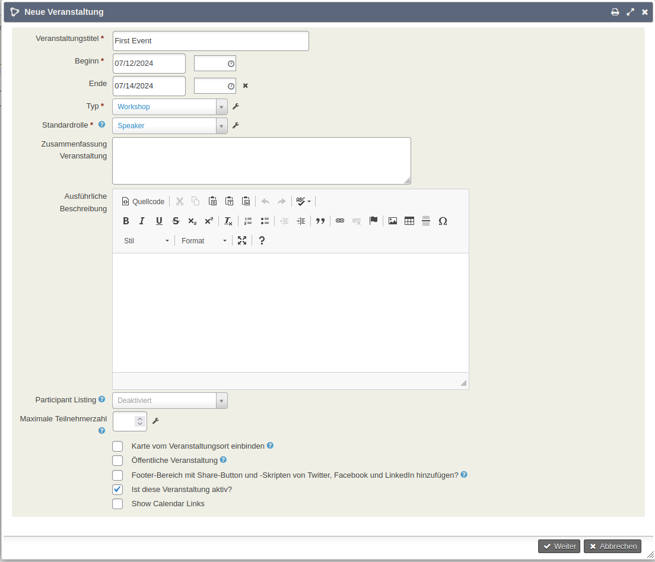
Task: Cancel with the Abbrechen button
Action: coord(612,546)
